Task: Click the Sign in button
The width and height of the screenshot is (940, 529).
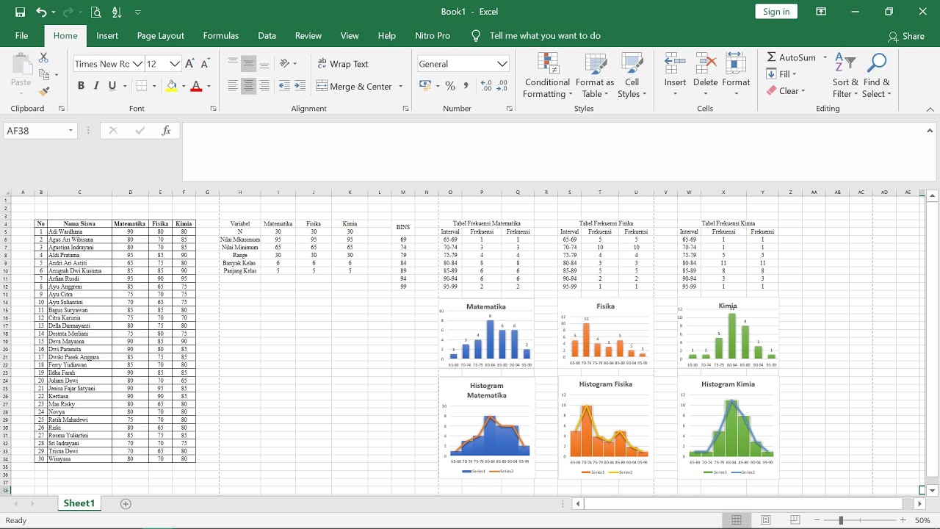Action: tap(776, 12)
